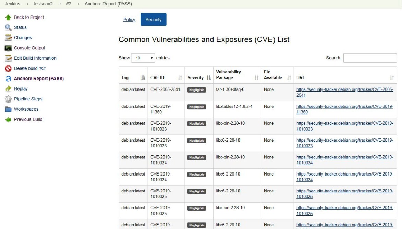Switch to the Security tab

[153, 20]
